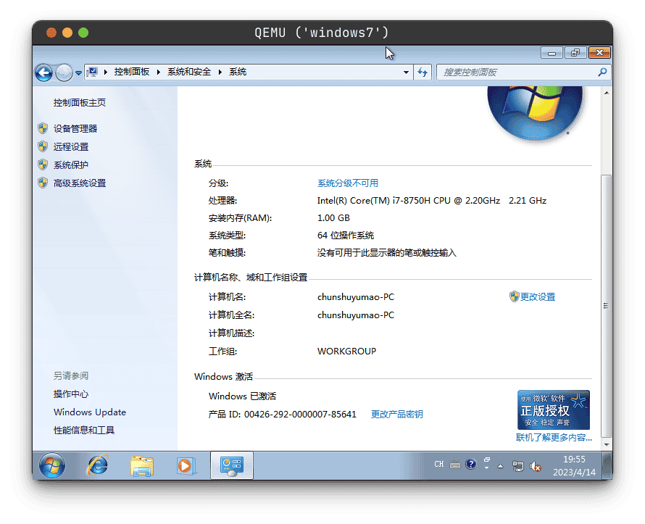
Task: Click shield icon beside 远程设置
Action: (x=43, y=146)
